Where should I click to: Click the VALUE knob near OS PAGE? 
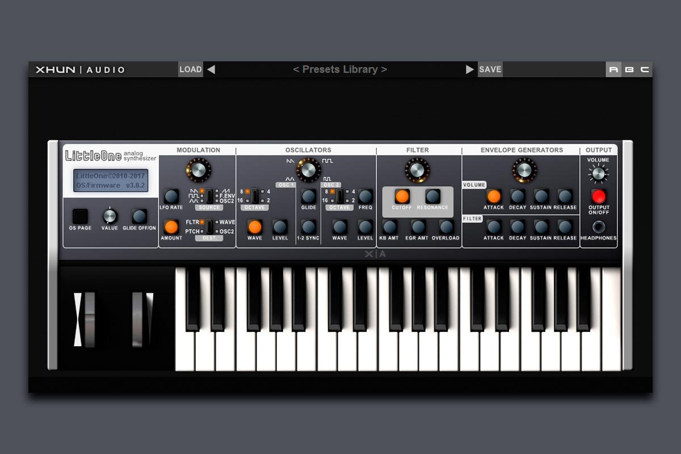point(110,216)
